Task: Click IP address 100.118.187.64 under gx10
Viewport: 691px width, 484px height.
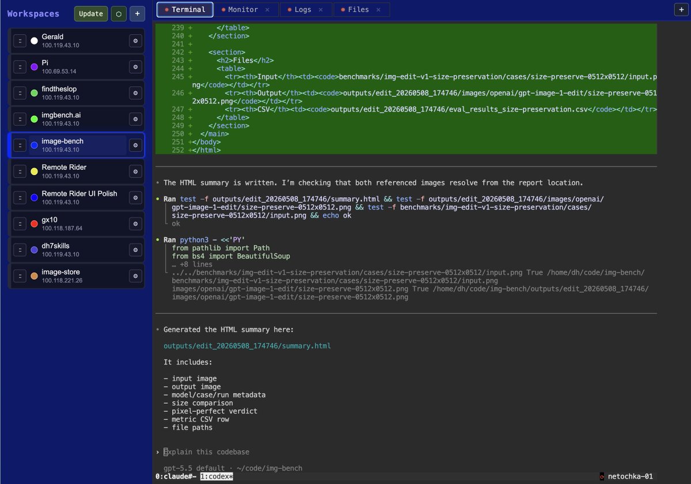Action: click(x=62, y=228)
